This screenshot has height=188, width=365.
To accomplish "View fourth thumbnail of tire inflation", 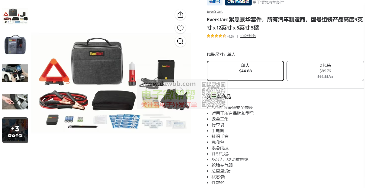I will [x=15, y=101].
